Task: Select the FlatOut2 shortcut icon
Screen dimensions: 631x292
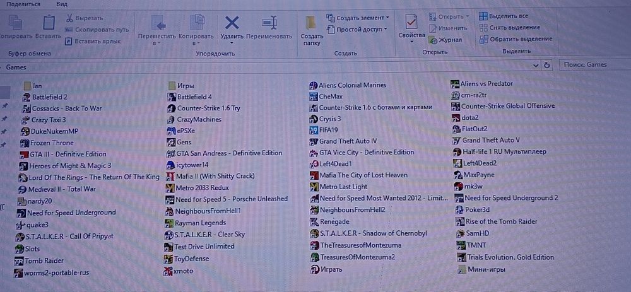Action: pos(456,129)
